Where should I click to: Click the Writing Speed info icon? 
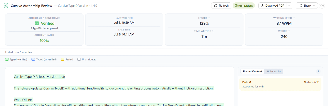pyautogui.click(x=294, y=18)
